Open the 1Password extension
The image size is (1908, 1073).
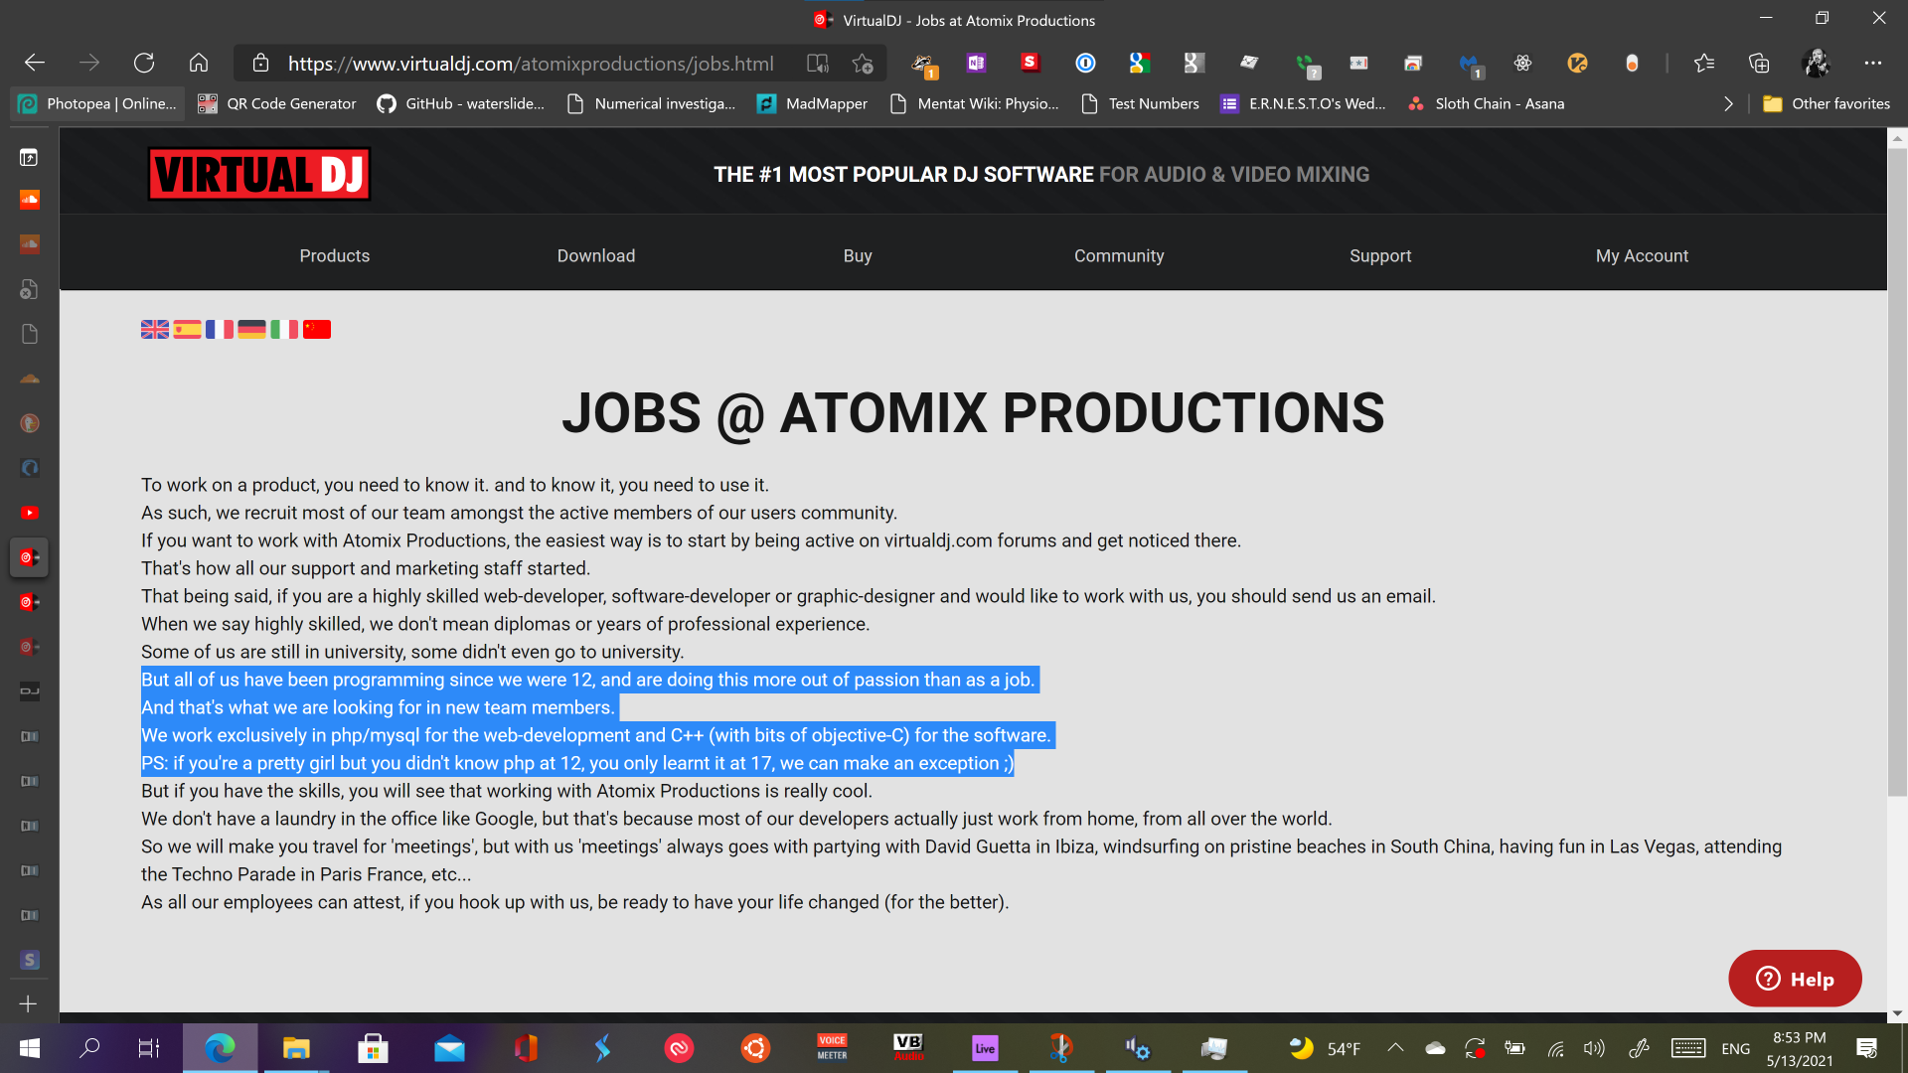pos(1085,64)
